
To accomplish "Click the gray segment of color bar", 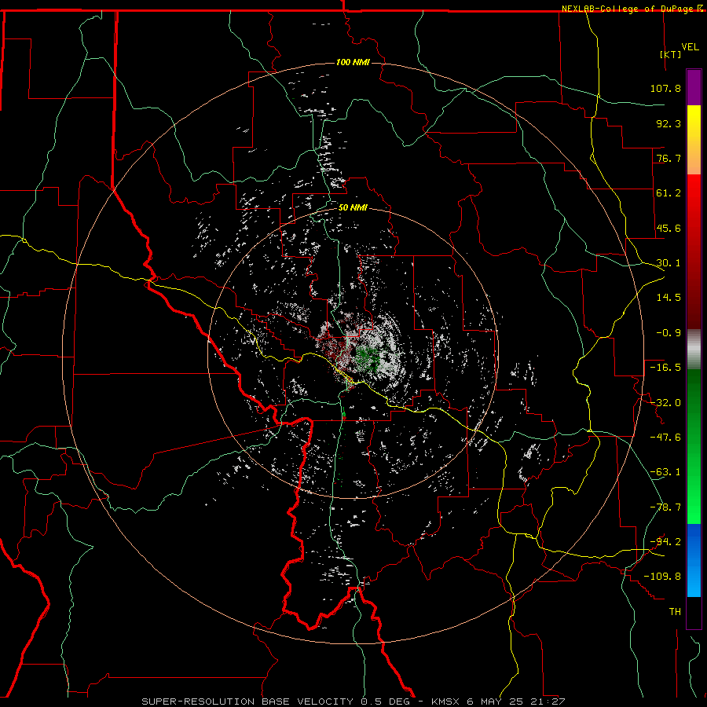I will pos(694,350).
